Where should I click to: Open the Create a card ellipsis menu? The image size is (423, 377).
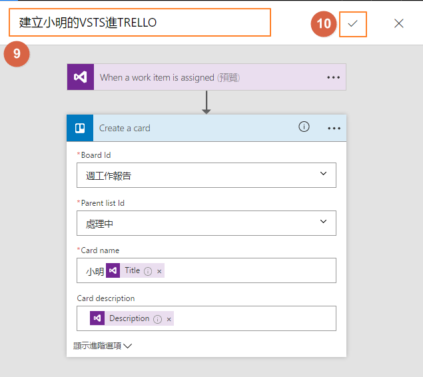tap(333, 128)
